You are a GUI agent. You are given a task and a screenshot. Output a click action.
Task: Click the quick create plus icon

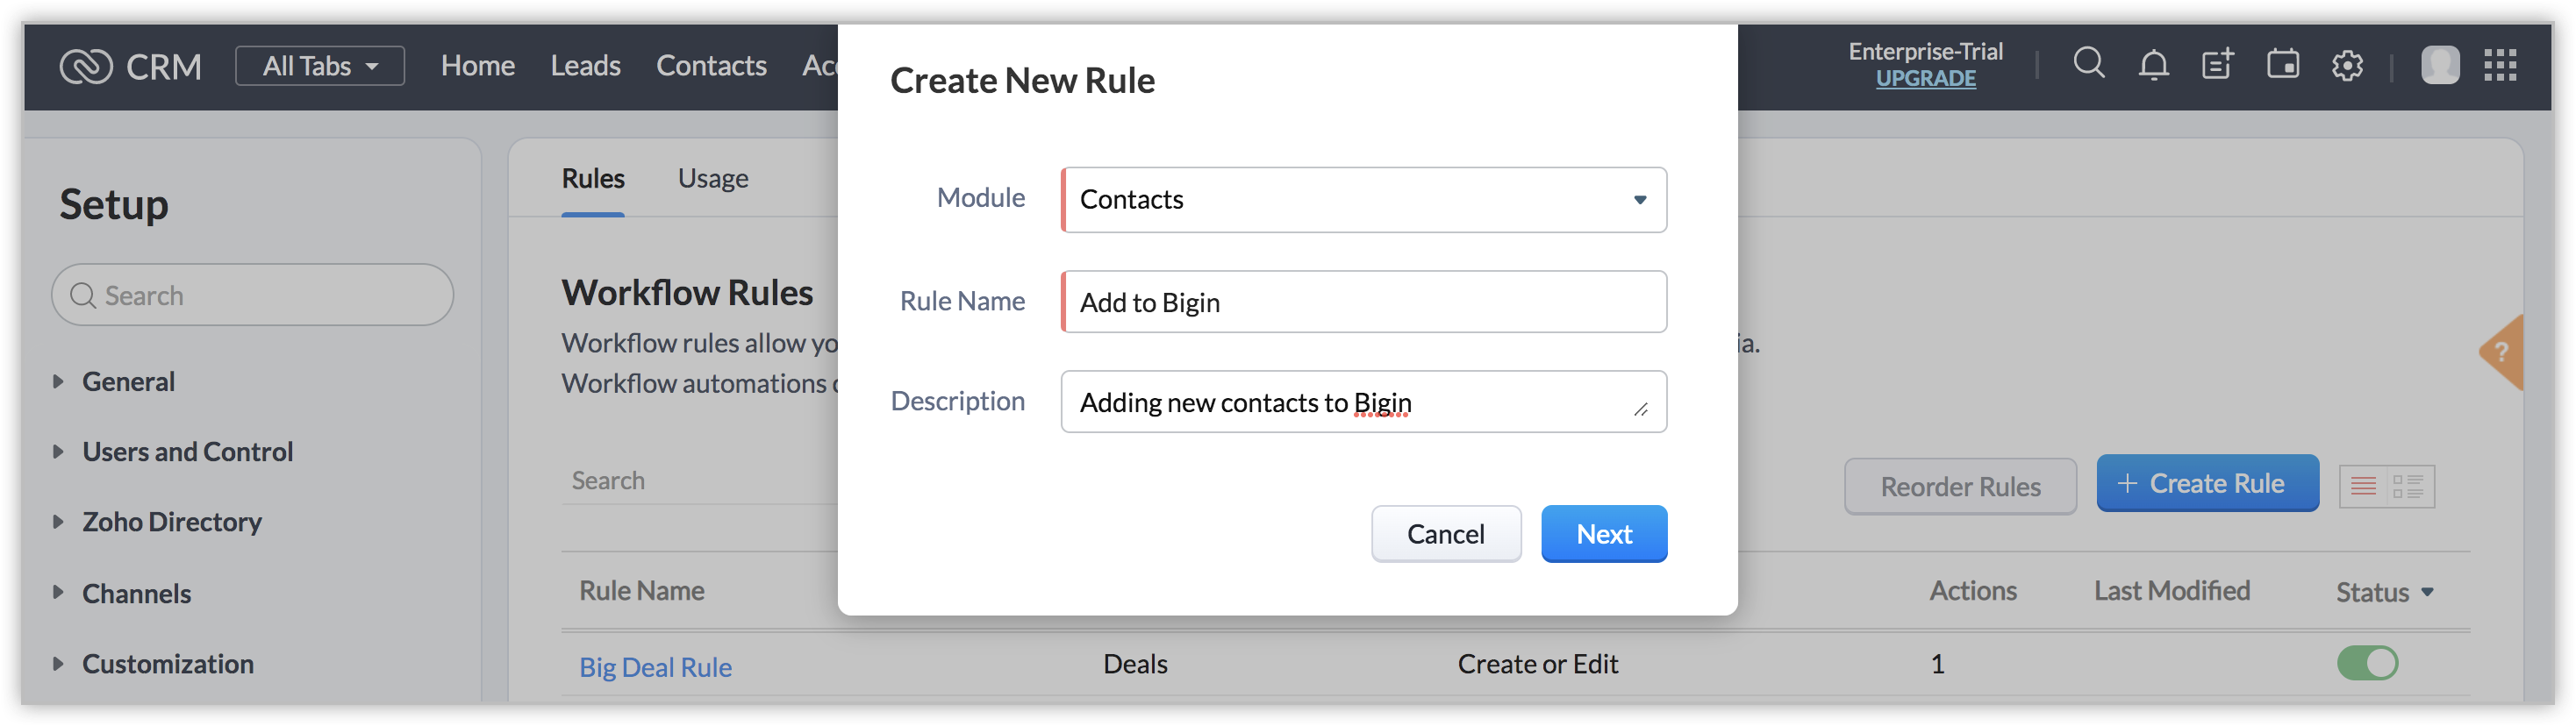click(2217, 65)
